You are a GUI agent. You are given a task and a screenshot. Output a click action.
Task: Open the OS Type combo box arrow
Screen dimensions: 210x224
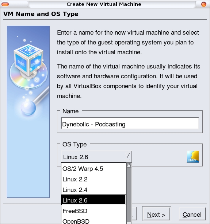[x=127, y=156]
